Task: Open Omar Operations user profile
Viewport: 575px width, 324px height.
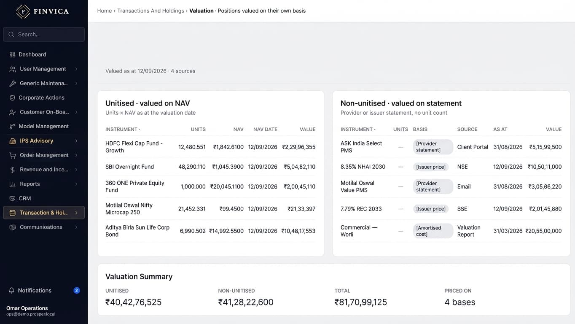Action: [x=31, y=311]
